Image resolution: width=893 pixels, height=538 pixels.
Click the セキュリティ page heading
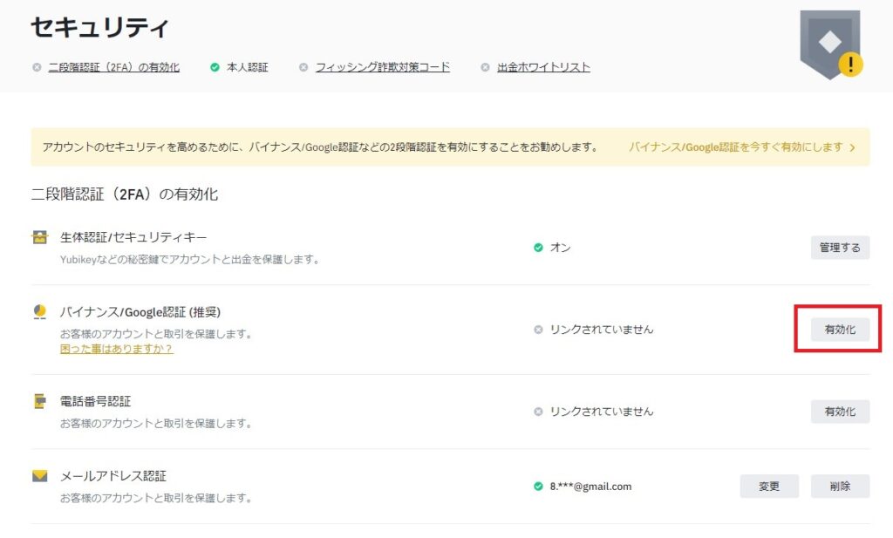99,27
